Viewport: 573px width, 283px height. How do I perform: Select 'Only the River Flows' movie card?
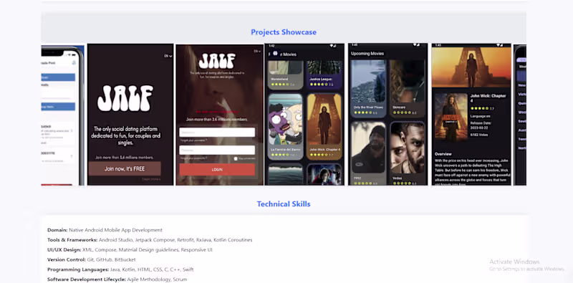click(368, 89)
